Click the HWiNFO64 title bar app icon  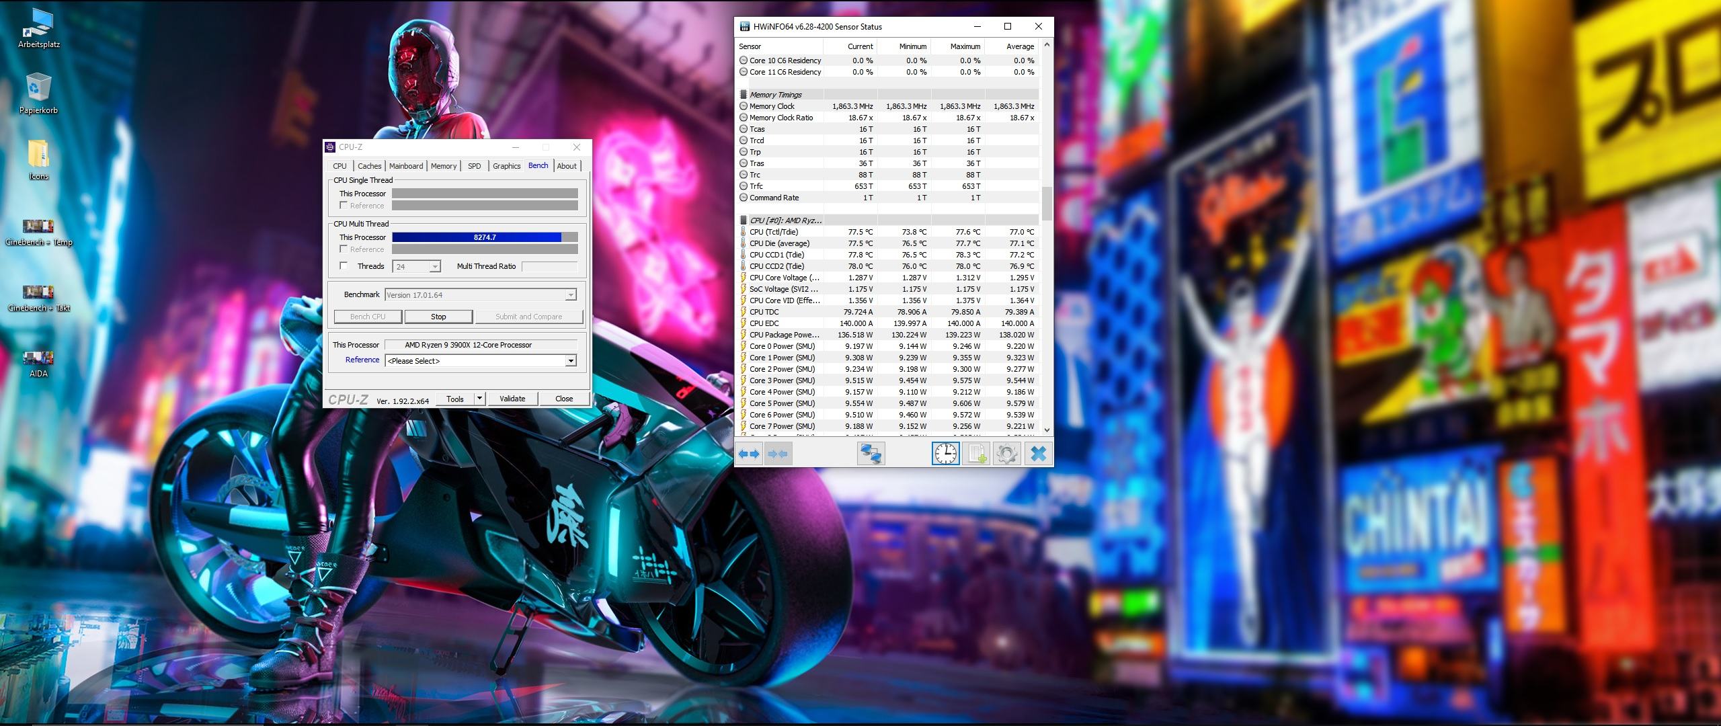(744, 27)
